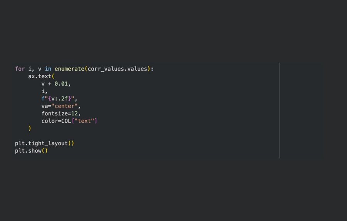The image size is (347, 221).
Task: Click the 'plt.tight_layout()' line
Action: point(44,143)
